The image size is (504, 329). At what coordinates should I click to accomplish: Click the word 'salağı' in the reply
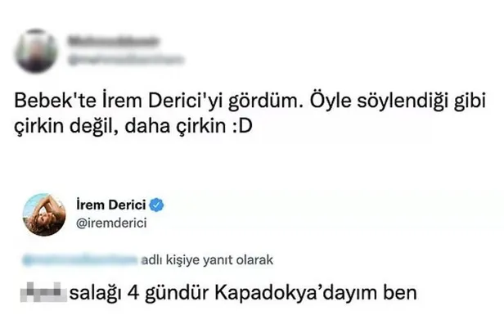point(96,293)
